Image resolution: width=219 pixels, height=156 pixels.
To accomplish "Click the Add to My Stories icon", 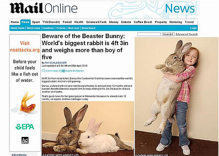I will pos(64,71).
